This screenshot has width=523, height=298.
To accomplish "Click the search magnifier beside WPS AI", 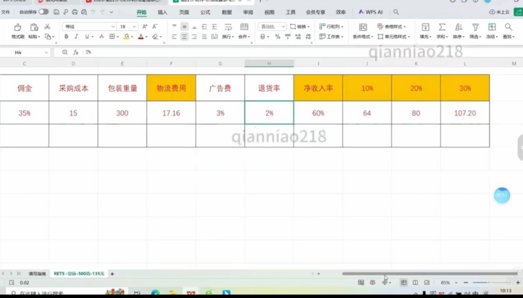I will [x=396, y=12].
